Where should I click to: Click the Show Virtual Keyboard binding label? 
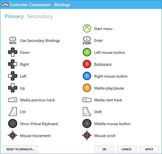click(39, 124)
